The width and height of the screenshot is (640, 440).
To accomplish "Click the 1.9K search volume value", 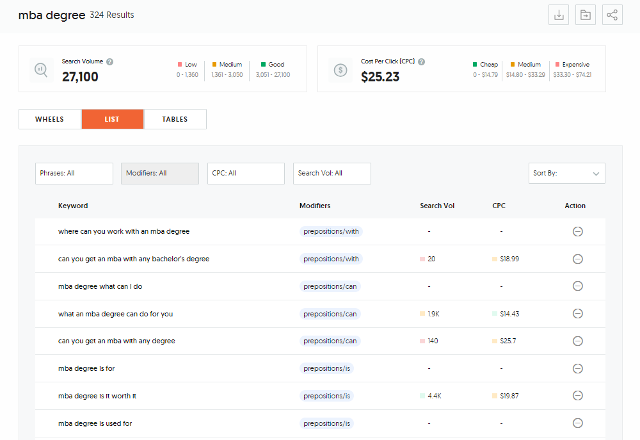I will click(x=433, y=314).
